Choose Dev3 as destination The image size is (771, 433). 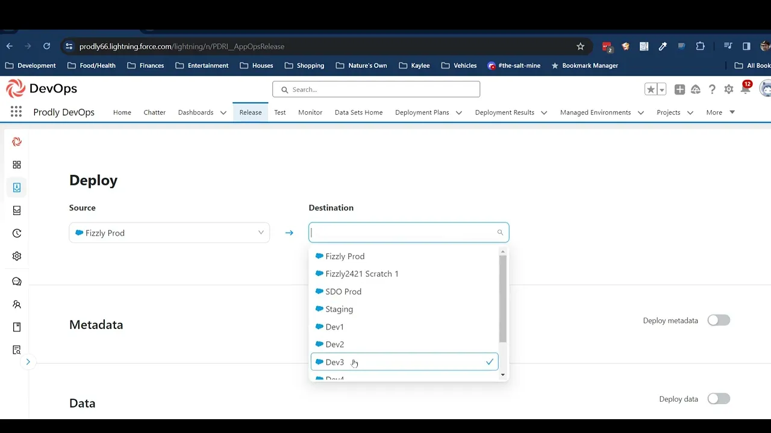point(404,362)
